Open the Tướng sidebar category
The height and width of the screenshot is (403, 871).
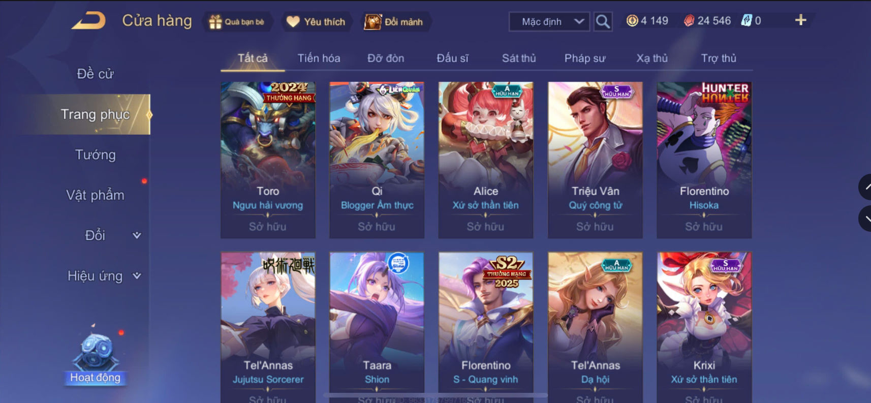[x=95, y=154]
